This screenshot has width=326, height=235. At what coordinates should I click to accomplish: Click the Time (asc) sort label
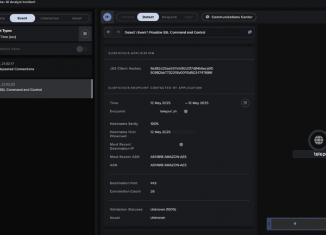pyautogui.click(x=8, y=37)
